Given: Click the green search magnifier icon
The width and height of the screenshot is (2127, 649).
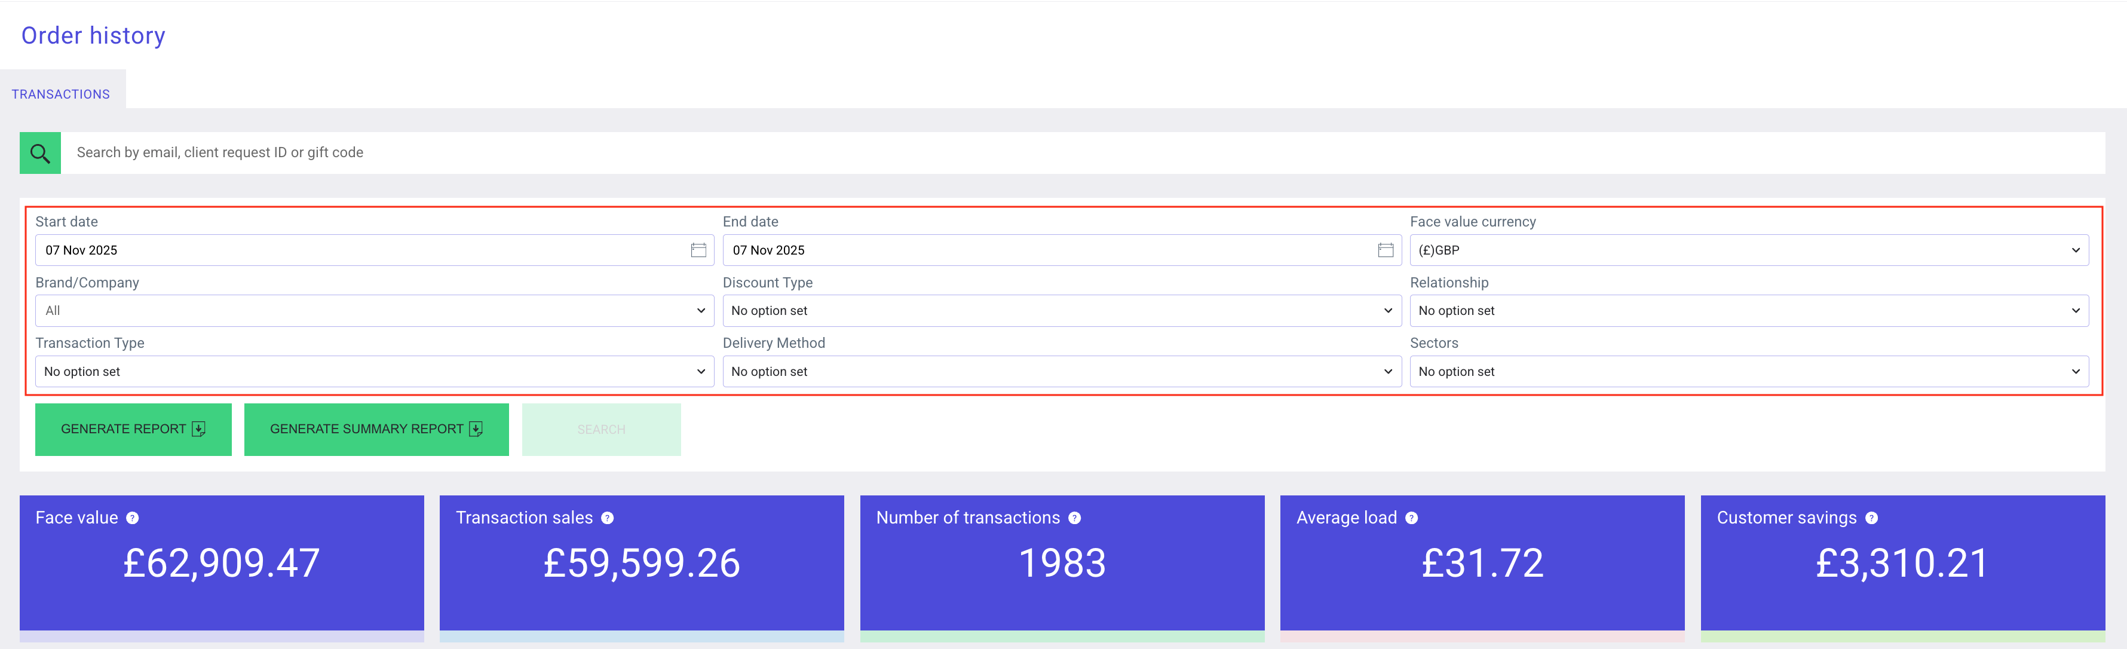Looking at the screenshot, I should pyautogui.click(x=39, y=153).
